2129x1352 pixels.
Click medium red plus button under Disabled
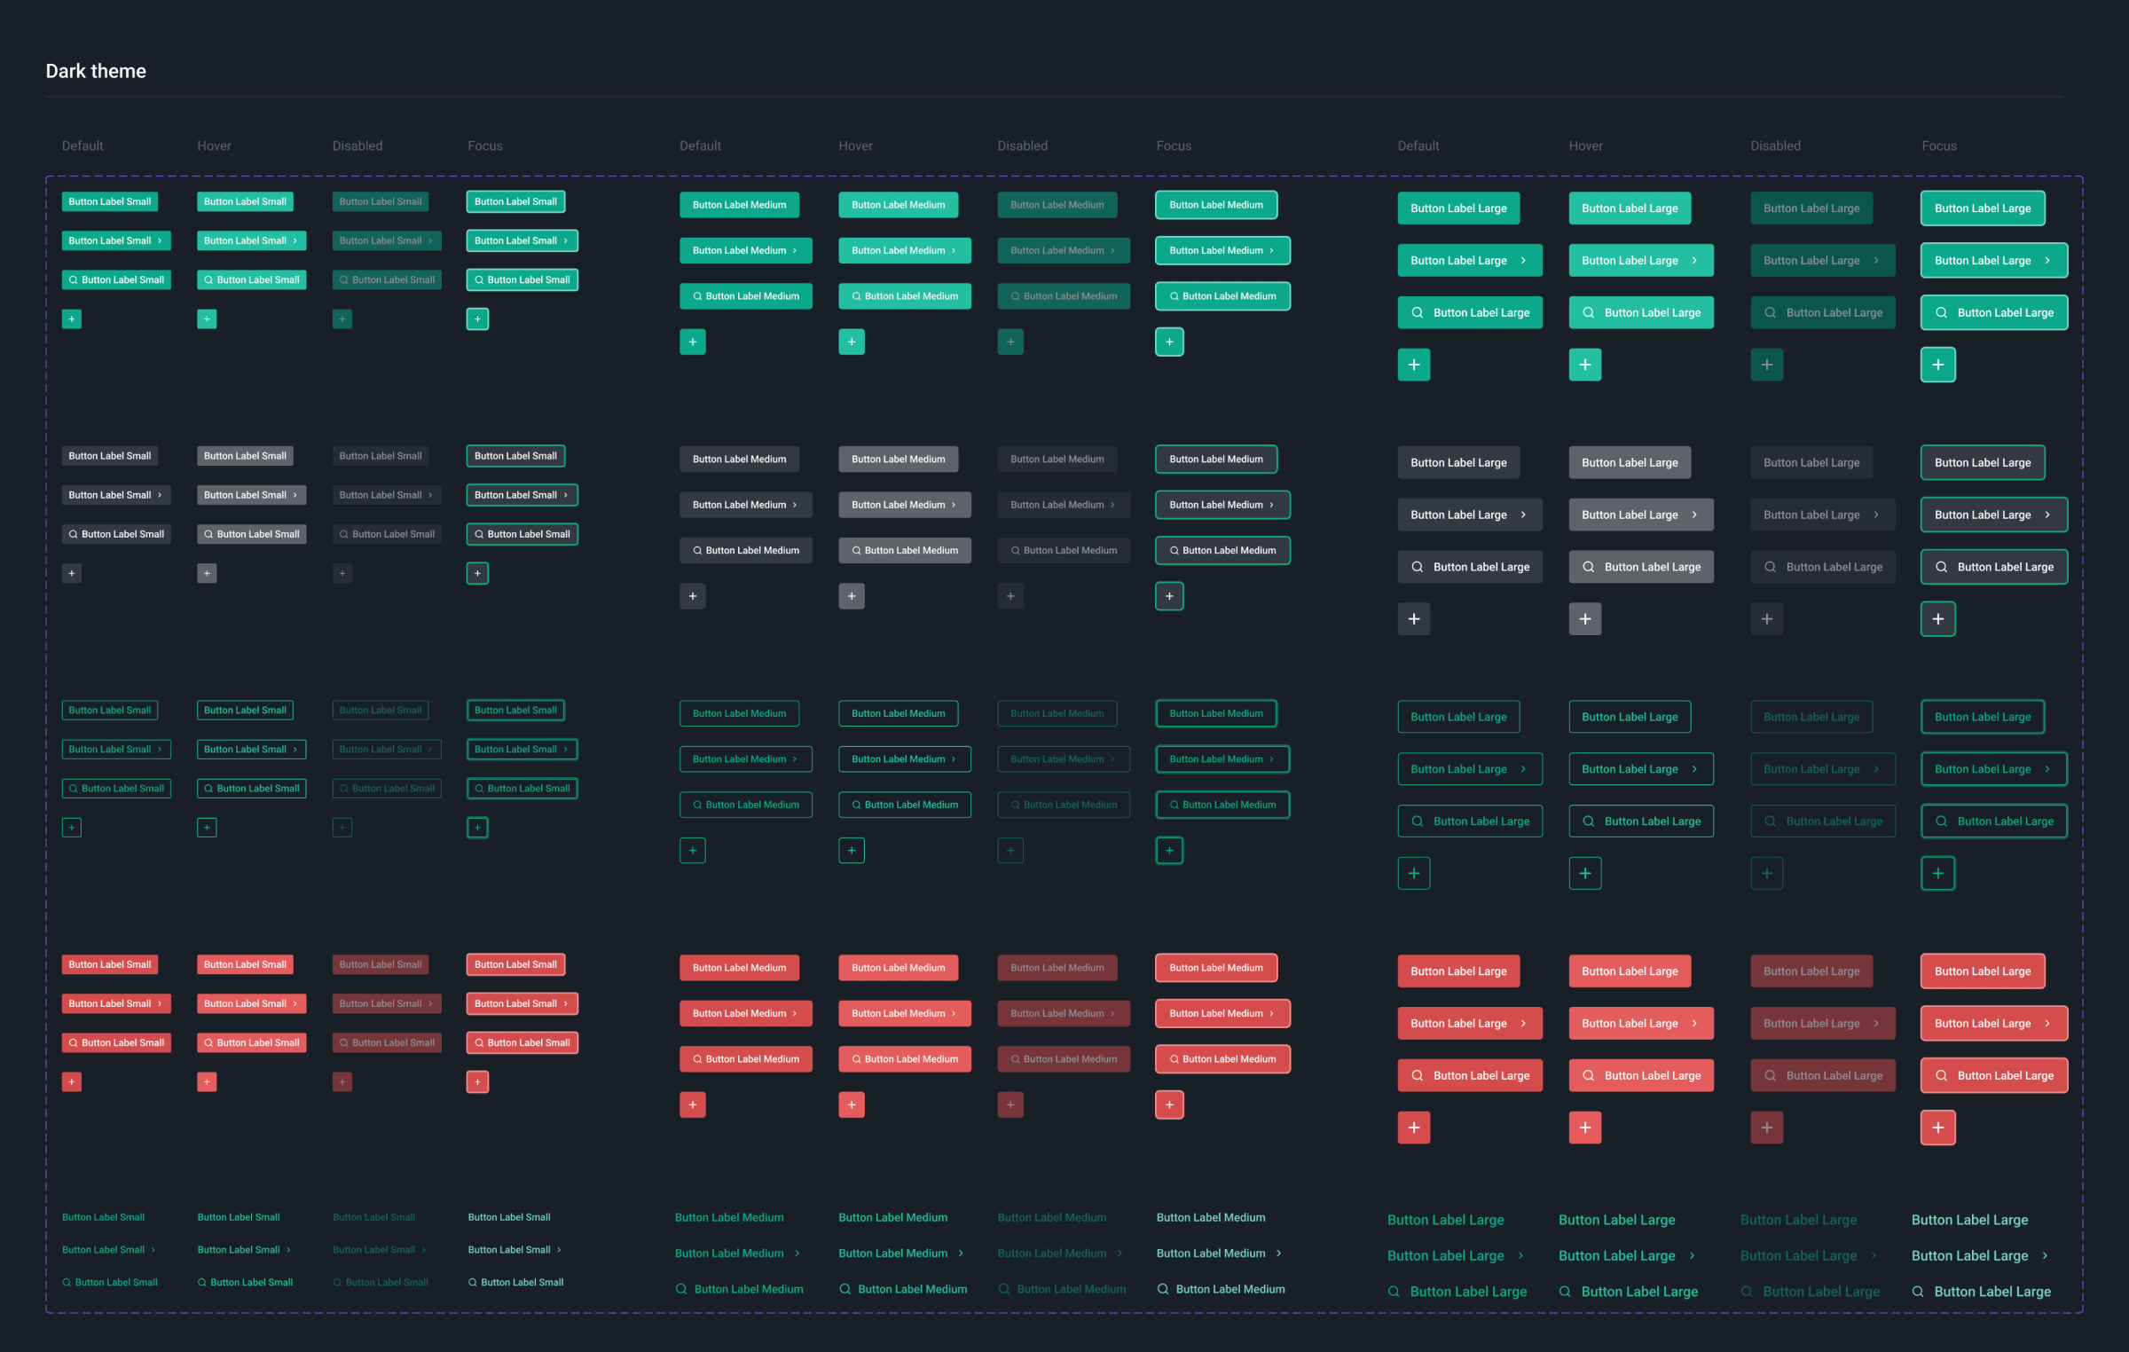(1010, 1105)
